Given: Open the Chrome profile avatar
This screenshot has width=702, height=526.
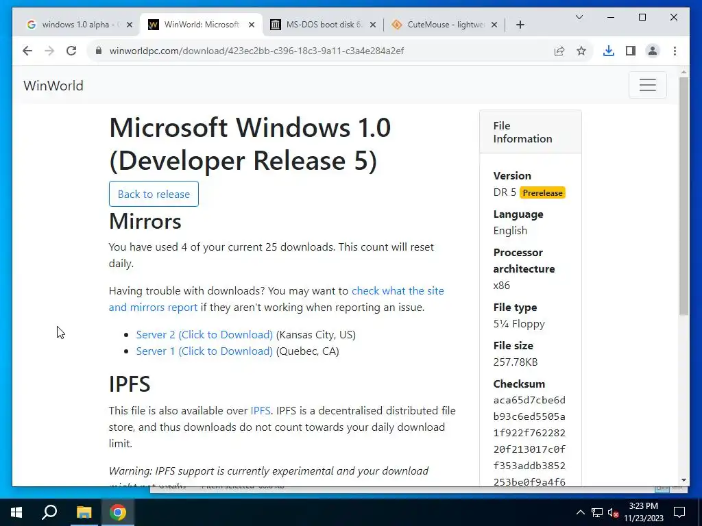Looking at the screenshot, I should pos(653,51).
